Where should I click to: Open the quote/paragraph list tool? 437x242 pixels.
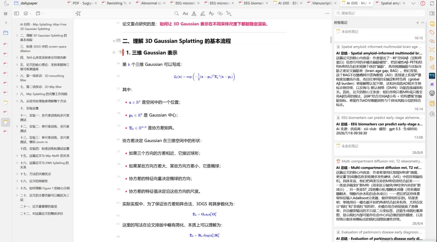tap(229, 13)
